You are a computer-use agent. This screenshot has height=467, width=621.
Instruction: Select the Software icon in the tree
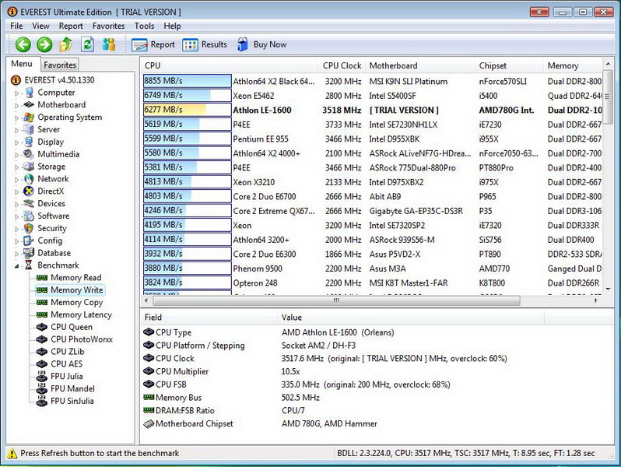[x=29, y=216]
